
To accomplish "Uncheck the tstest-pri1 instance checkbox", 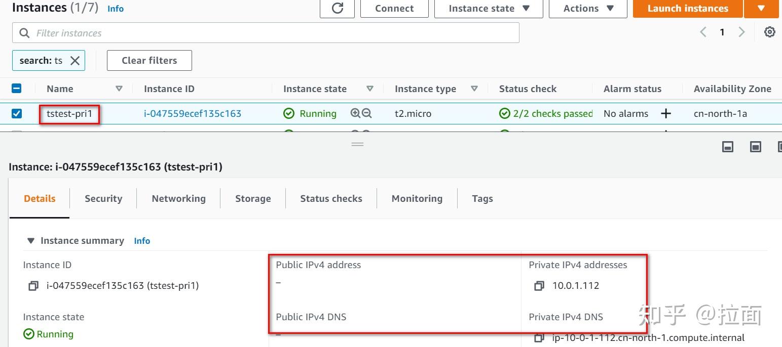I will pos(17,113).
